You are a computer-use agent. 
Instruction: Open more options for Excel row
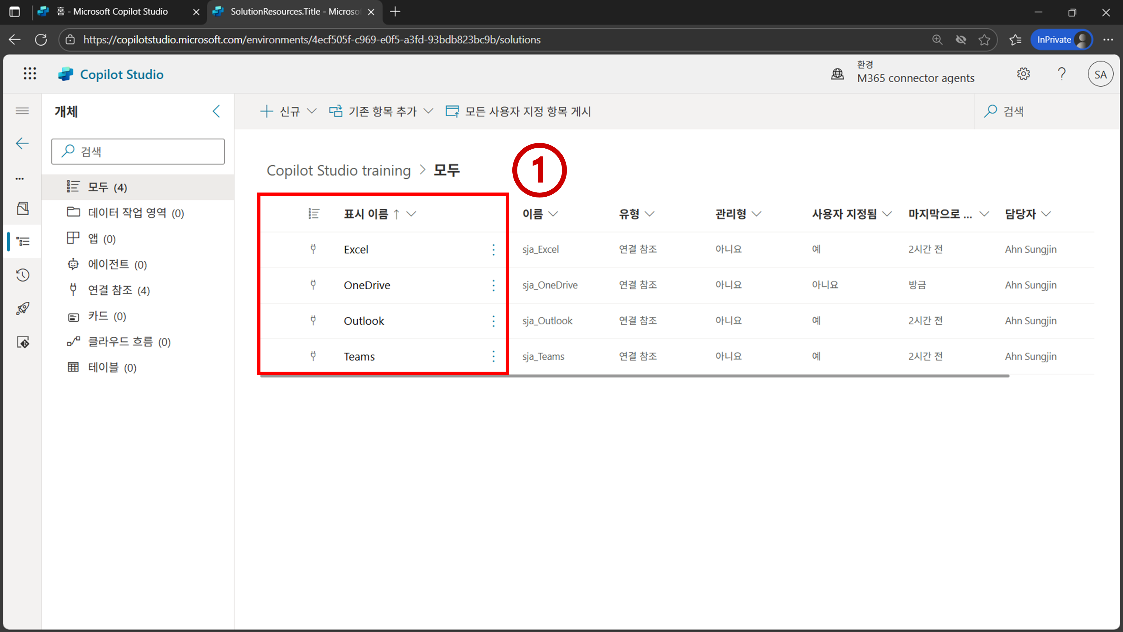coord(494,249)
